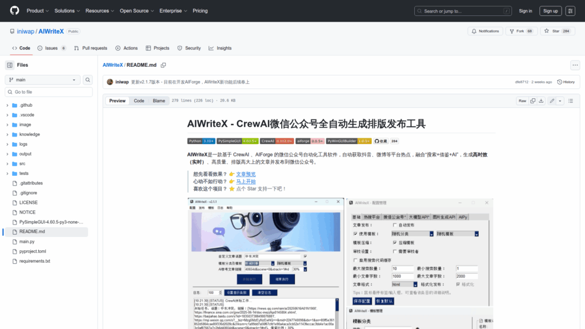
Task: Open the pyproject.toml file
Action: (33, 251)
